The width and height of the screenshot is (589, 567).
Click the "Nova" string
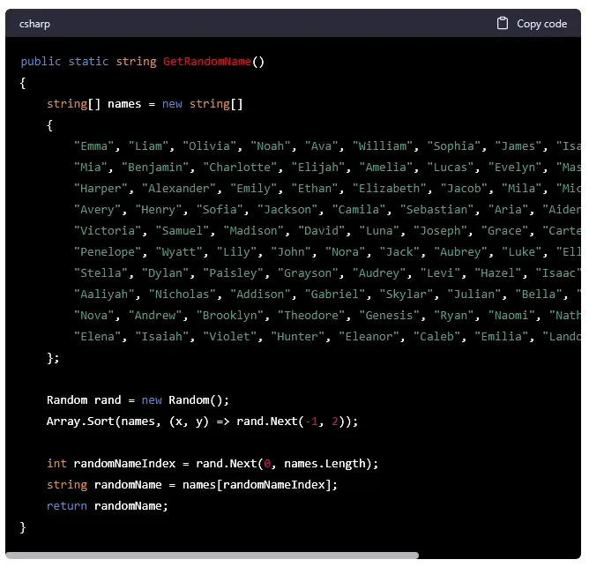(x=94, y=315)
